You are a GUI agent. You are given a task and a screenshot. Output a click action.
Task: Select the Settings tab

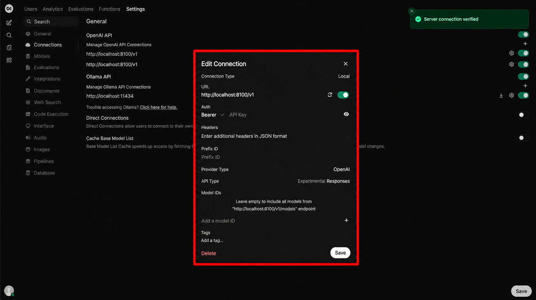[136, 9]
